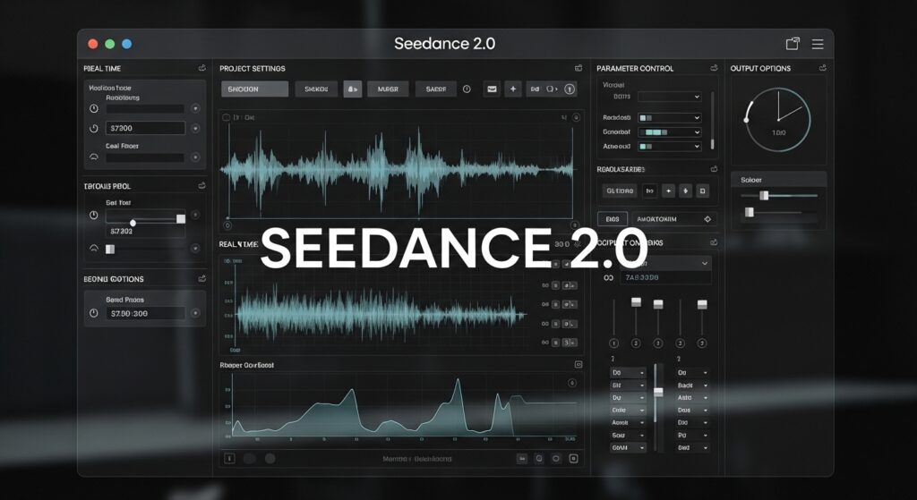Click the square icon in the RGAOLKSARDES row

(x=703, y=191)
